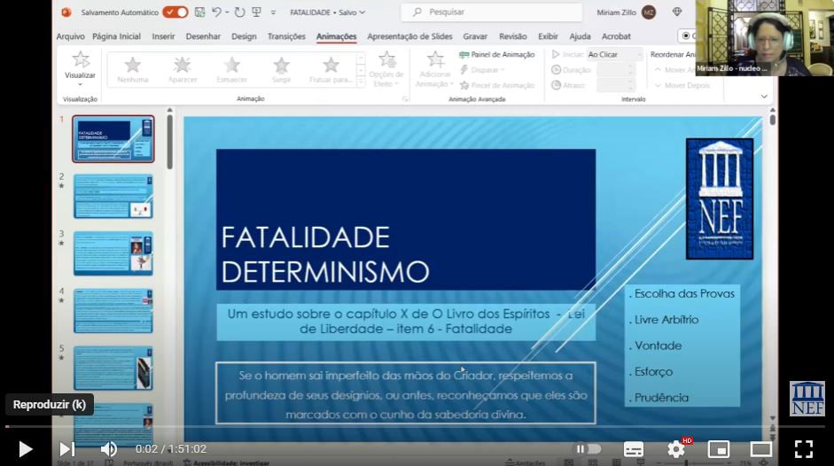Image resolution: width=834 pixels, height=466 pixels.
Task: Select slide 2 thumbnail
Action: [113, 197]
